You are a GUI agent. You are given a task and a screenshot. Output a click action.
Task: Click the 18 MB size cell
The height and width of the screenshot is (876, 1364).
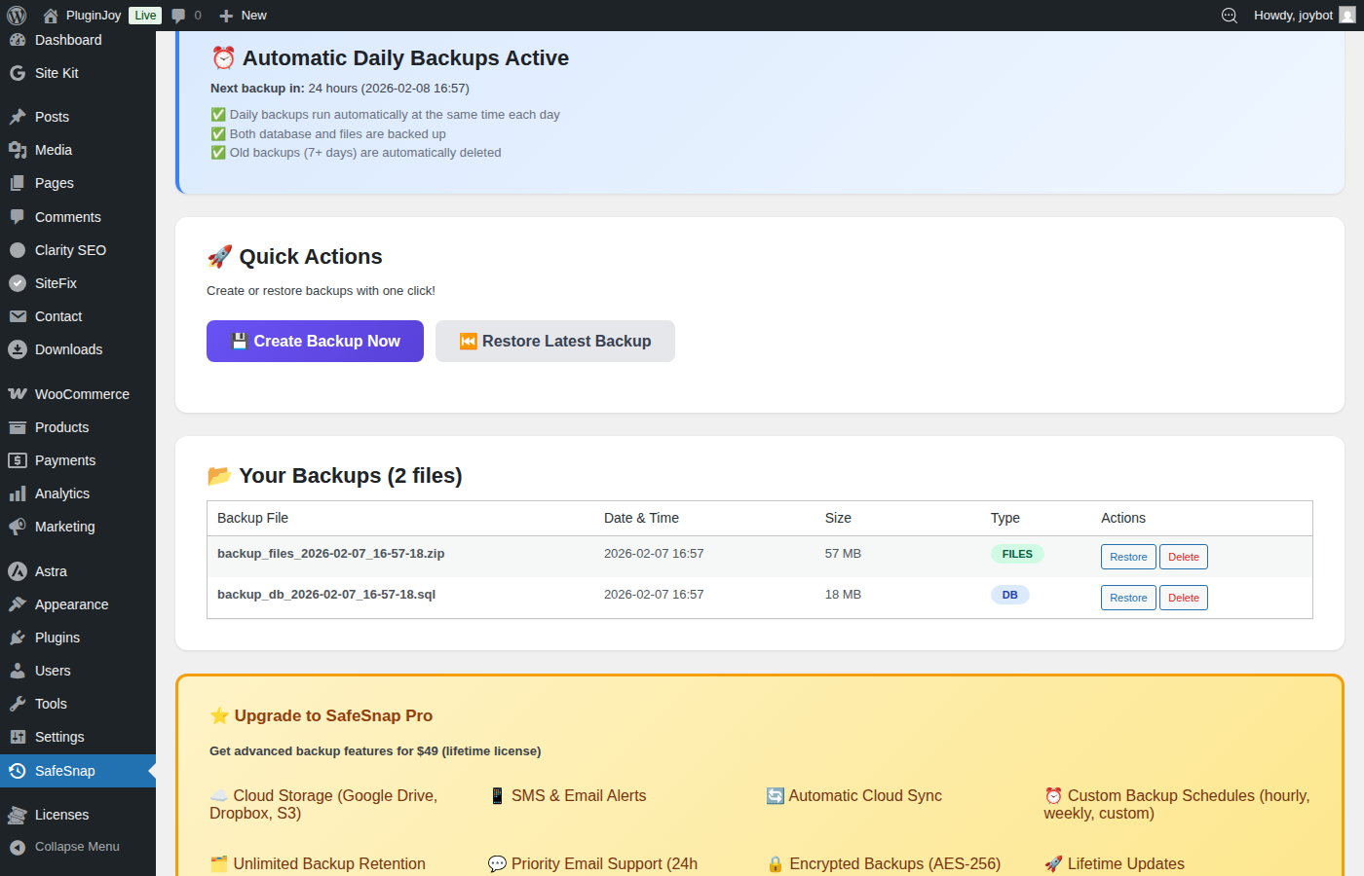point(843,595)
